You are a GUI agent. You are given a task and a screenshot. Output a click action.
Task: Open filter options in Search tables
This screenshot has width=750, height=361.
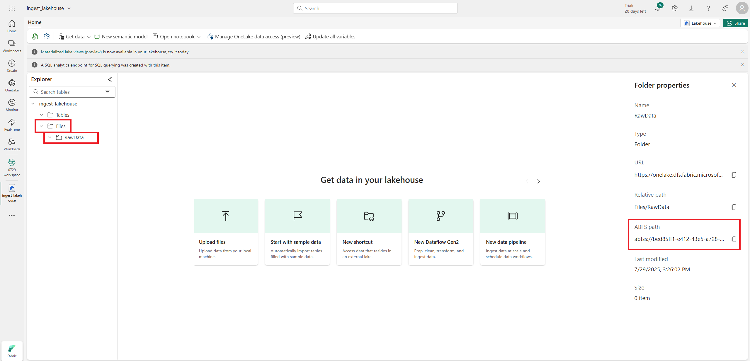click(108, 92)
